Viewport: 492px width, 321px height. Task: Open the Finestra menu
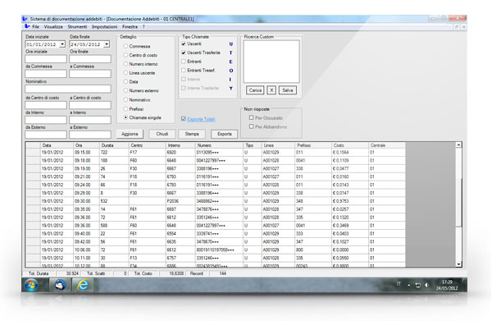(x=130, y=27)
